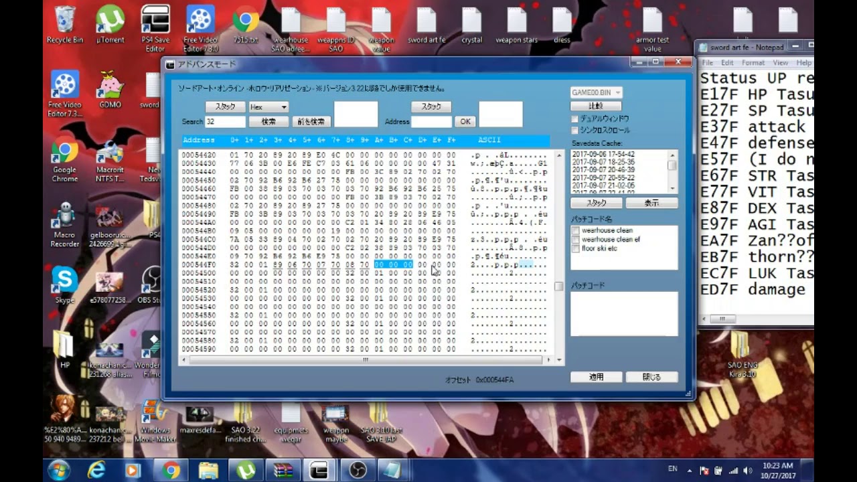This screenshot has height=482, width=857.
Task: Open weapon value desktop file
Action: pyautogui.click(x=381, y=29)
